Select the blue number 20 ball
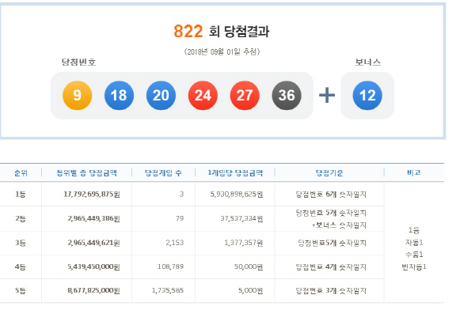 click(161, 96)
